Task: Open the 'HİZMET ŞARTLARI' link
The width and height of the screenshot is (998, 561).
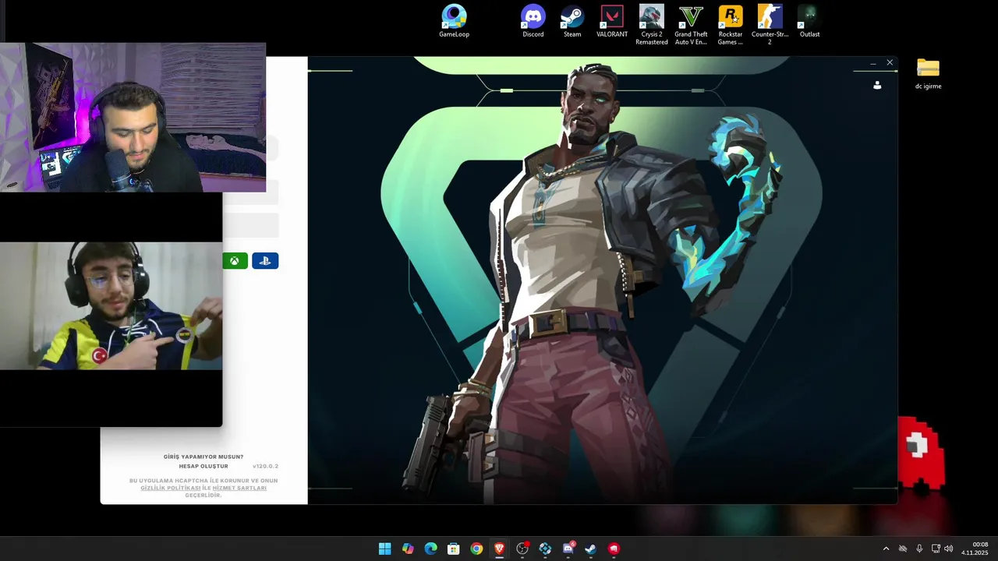Action: [x=239, y=488]
